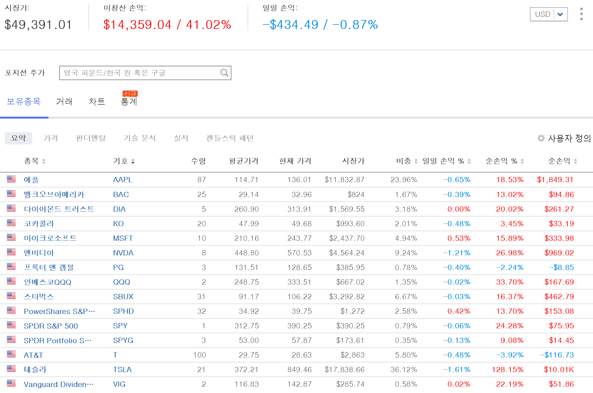Click the US flag icon in the DIA row
This screenshot has width=593, height=393.
point(11,208)
